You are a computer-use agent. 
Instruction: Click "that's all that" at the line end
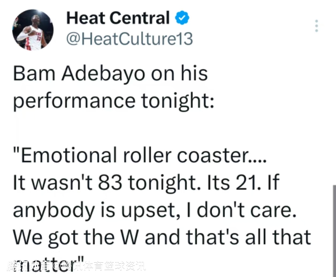[x=248, y=237]
